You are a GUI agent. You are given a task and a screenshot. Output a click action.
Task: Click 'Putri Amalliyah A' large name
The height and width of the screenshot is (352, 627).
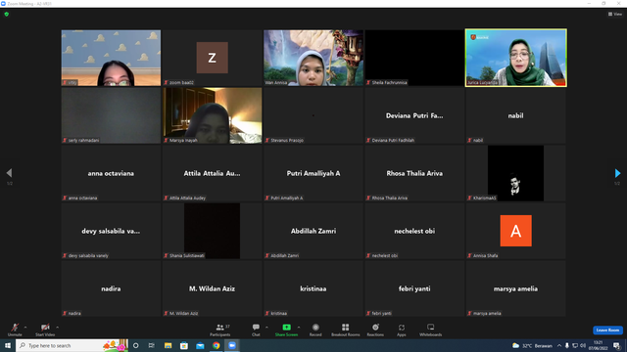point(313,173)
